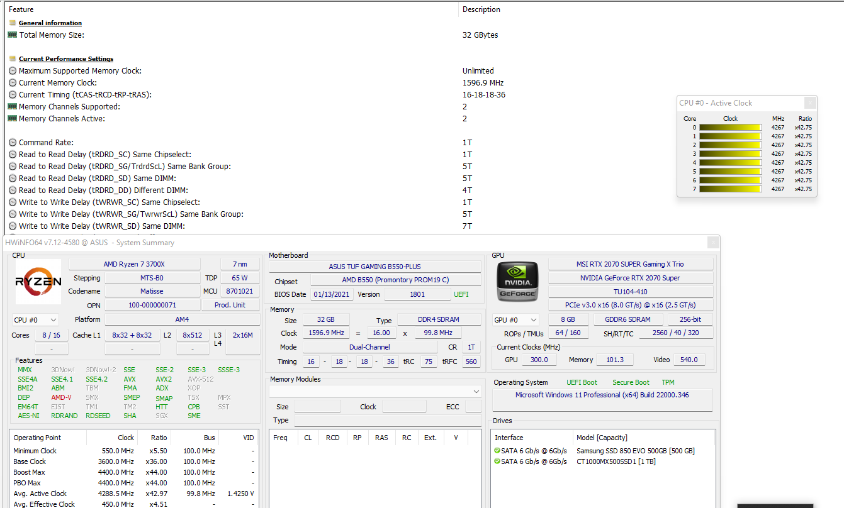Click the Current Performance Settings section icon

tap(12, 59)
